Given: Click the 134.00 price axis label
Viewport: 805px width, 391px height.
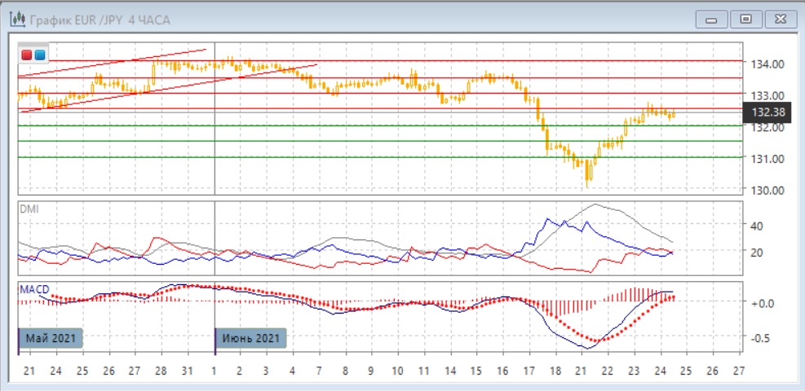Looking at the screenshot, I should [767, 64].
